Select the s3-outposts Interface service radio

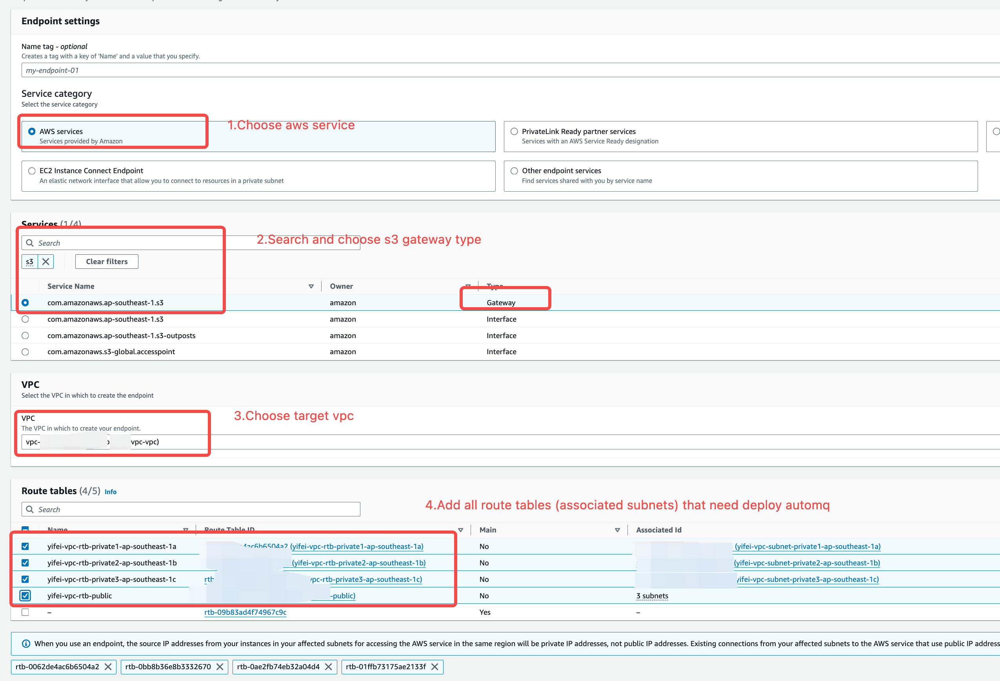click(x=25, y=335)
